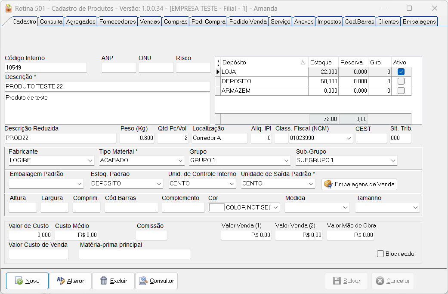Viewport: 448px width, 294px height.
Task: Click the Embalagens de Venda box icon
Action: point(328,184)
